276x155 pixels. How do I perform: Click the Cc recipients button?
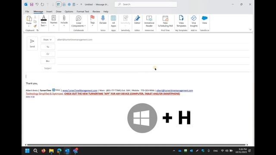coord(48,54)
